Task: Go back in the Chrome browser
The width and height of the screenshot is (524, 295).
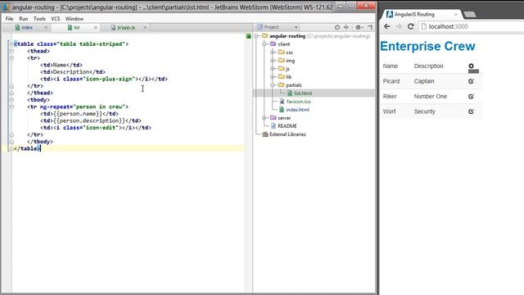Action: point(386,26)
